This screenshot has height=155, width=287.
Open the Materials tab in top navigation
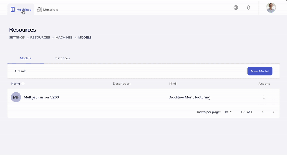coord(47,10)
